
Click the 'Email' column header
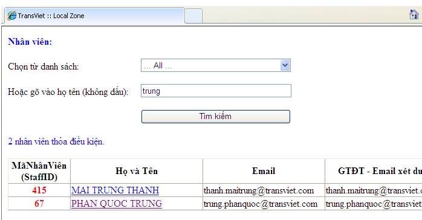pyautogui.click(x=264, y=171)
